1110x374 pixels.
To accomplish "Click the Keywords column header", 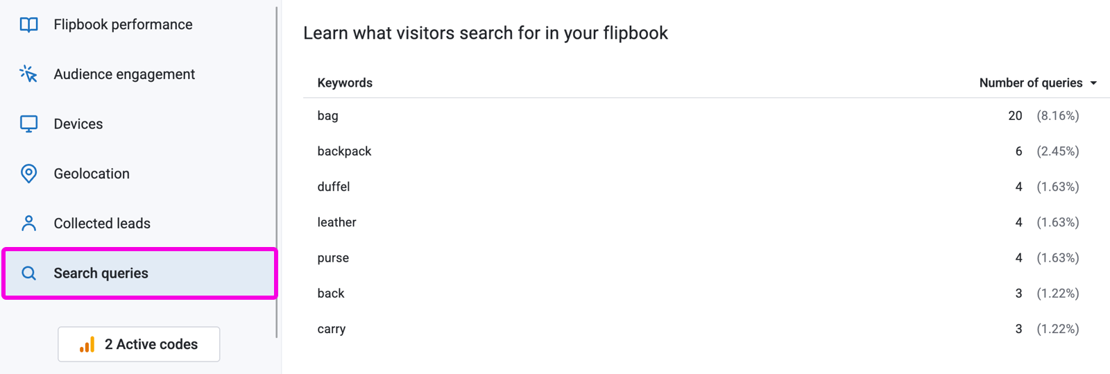I will [345, 83].
